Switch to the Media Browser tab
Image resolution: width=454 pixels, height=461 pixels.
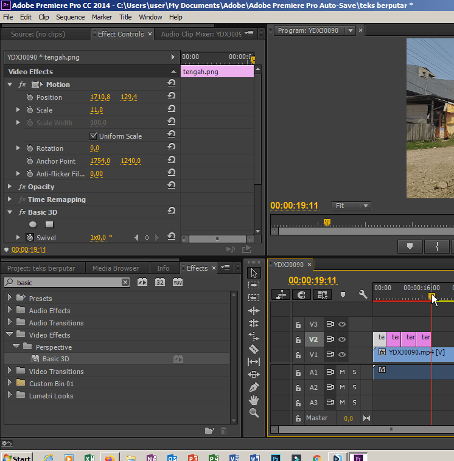pos(116,268)
